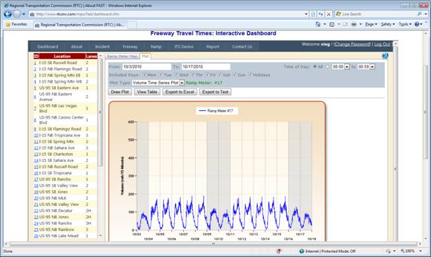Click the zoom level magnifier in status bar
Viewport: 431px width, 257px height.
403,251
